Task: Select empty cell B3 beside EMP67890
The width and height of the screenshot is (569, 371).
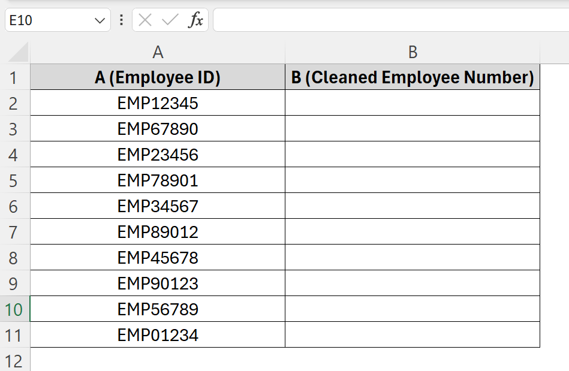Action: point(413,129)
